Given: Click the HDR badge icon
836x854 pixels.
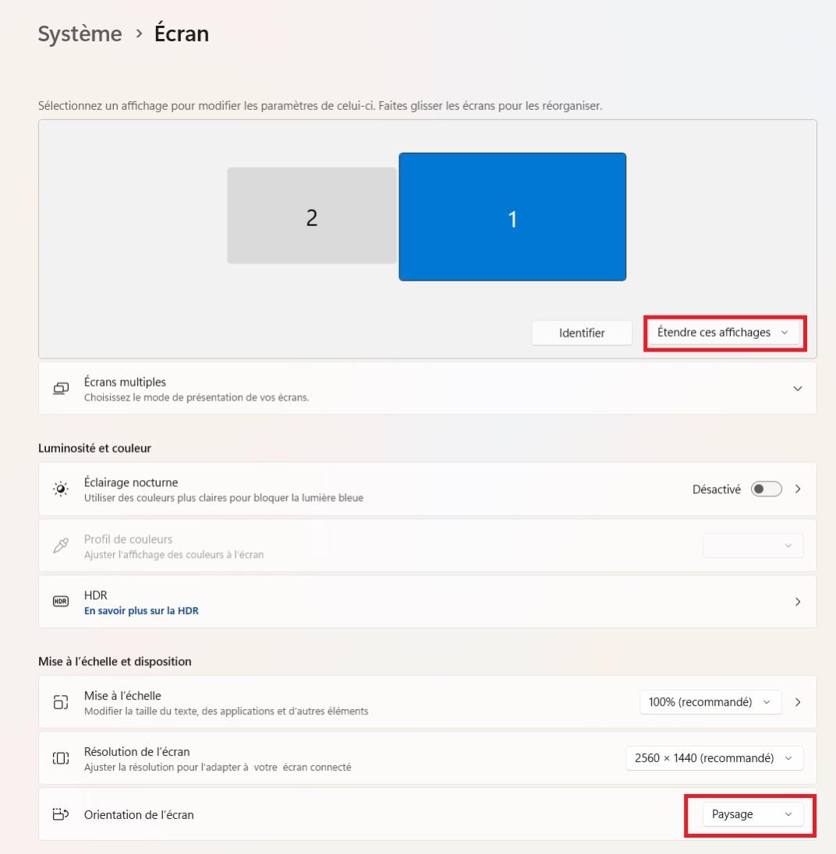Looking at the screenshot, I should [x=60, y=602].
